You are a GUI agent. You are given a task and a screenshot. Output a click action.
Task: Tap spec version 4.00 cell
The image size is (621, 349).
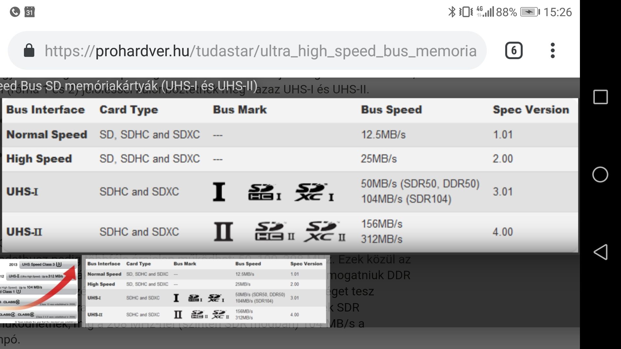503,232
